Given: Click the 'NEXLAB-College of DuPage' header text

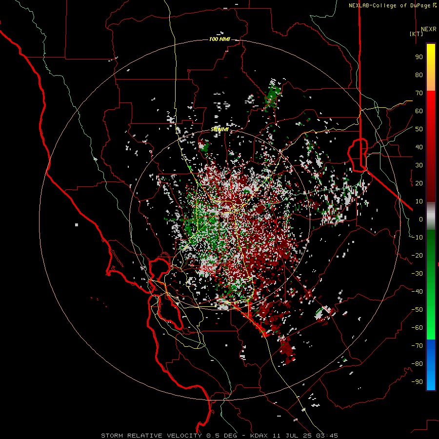Looking at the screenshot, I should point(390,5).
